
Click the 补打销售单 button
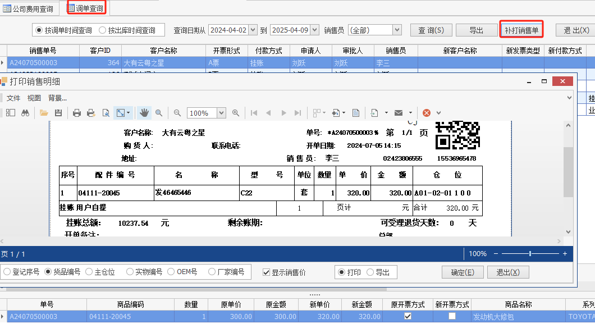click(x=521, y=30)
